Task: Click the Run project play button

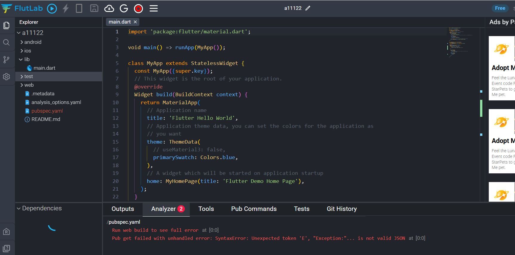Action: 52,9
